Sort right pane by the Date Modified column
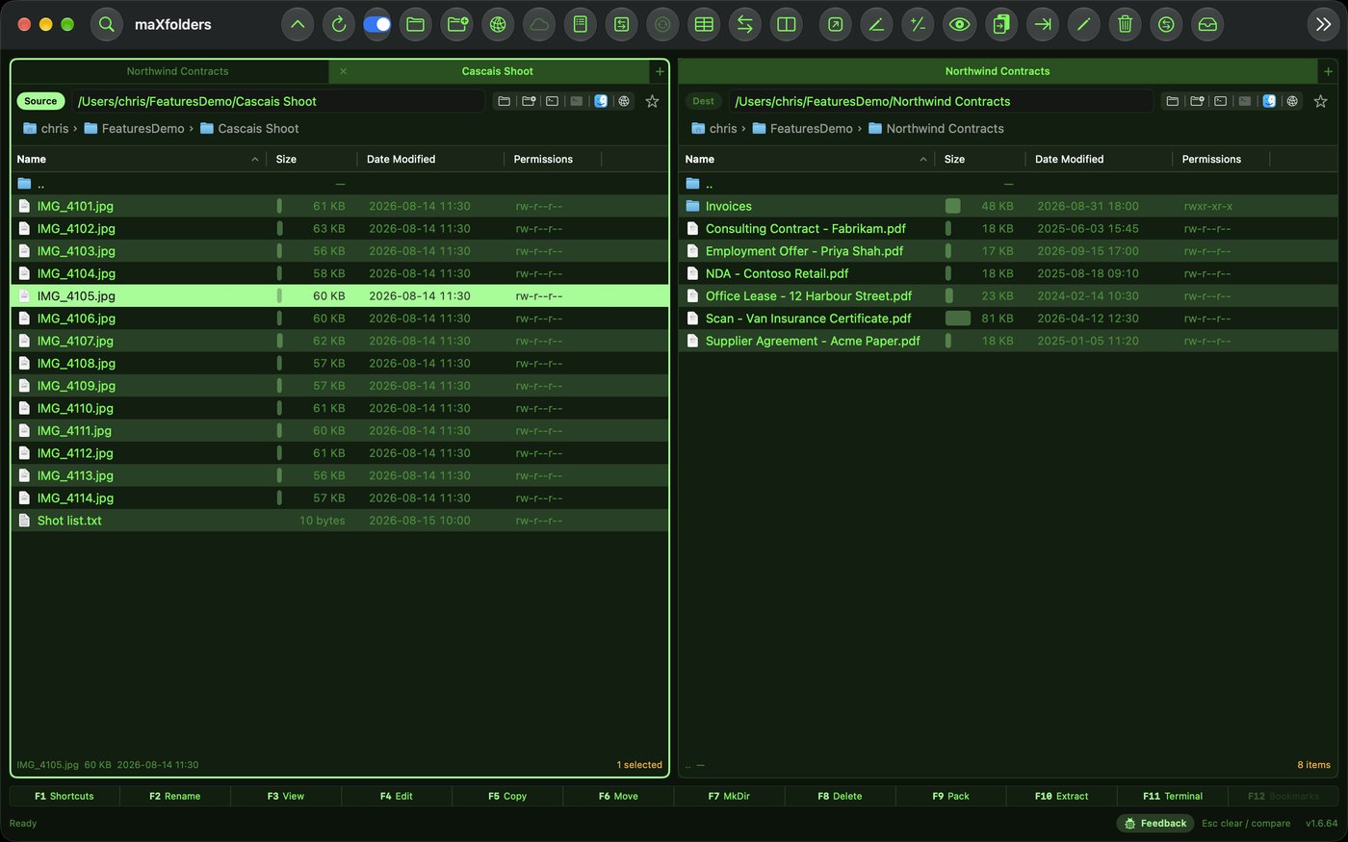Image resolution: width=1348 pixels, height=842 pixels. (x=1099, y=159)
